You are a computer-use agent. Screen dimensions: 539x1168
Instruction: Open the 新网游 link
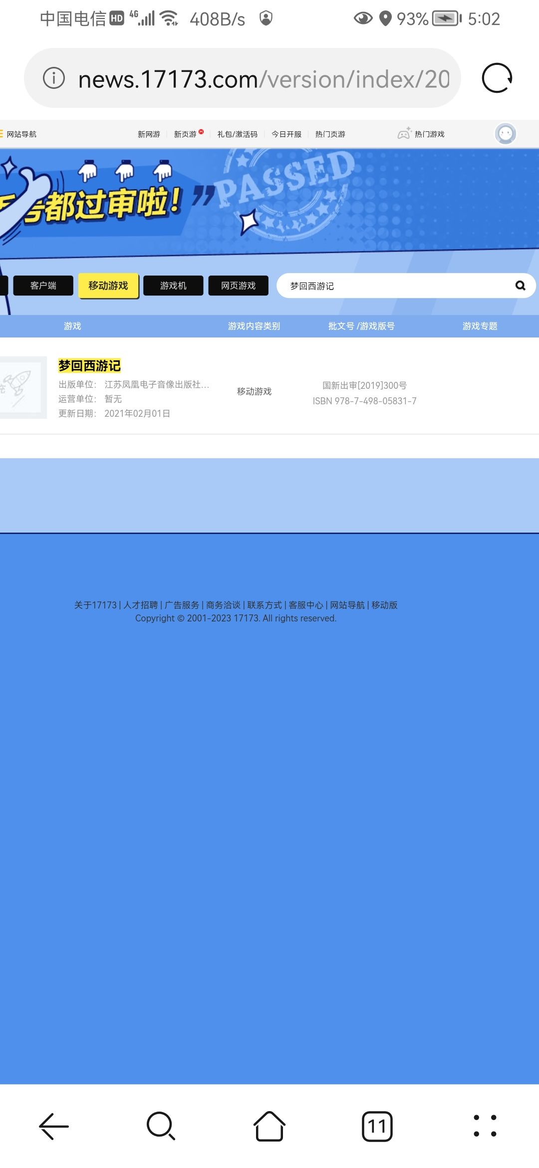pyautogui.click(x=149, y=134)
